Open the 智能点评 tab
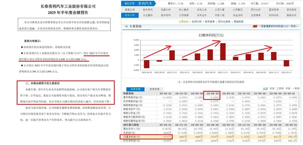Viewport: 303px width, 145px height. [x=292, y=15]
